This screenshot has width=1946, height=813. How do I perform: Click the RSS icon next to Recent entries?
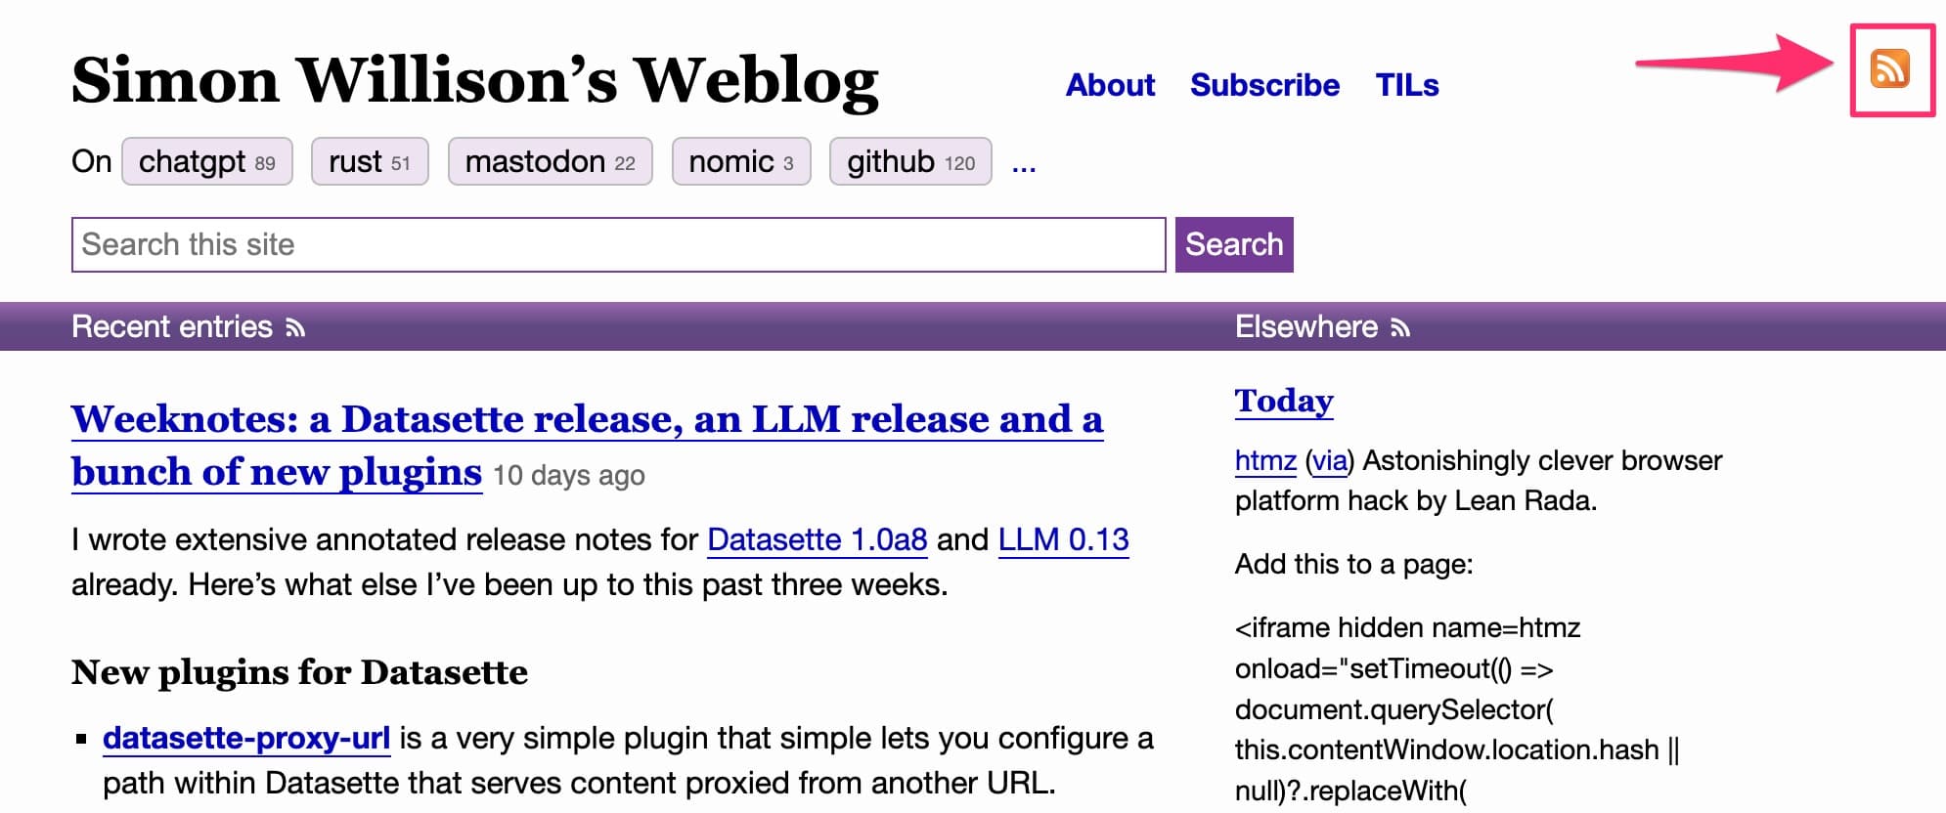[x=294, y=328]
